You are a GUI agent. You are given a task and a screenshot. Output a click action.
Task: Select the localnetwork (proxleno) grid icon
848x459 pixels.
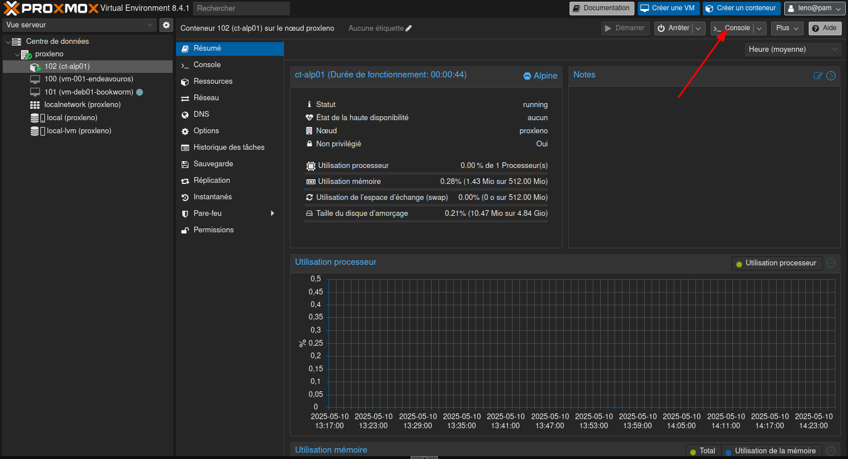[35, 105]
